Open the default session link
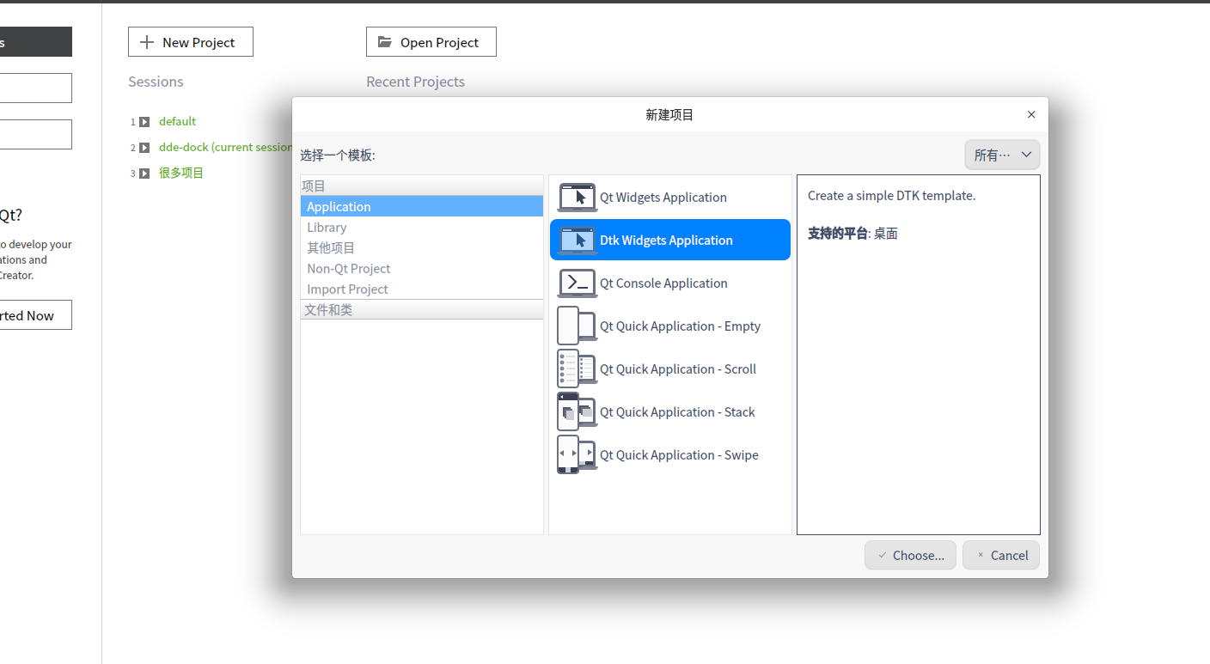The height and width of the screenshot is (664, 1210). click(x=178, y=122)
